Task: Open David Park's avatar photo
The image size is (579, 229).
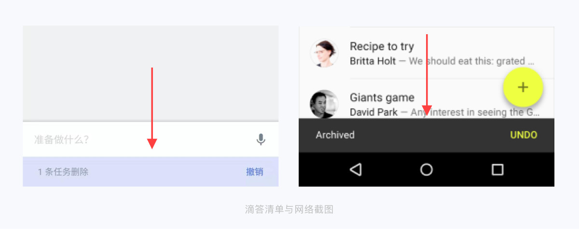Action: [x=324, y=104]
